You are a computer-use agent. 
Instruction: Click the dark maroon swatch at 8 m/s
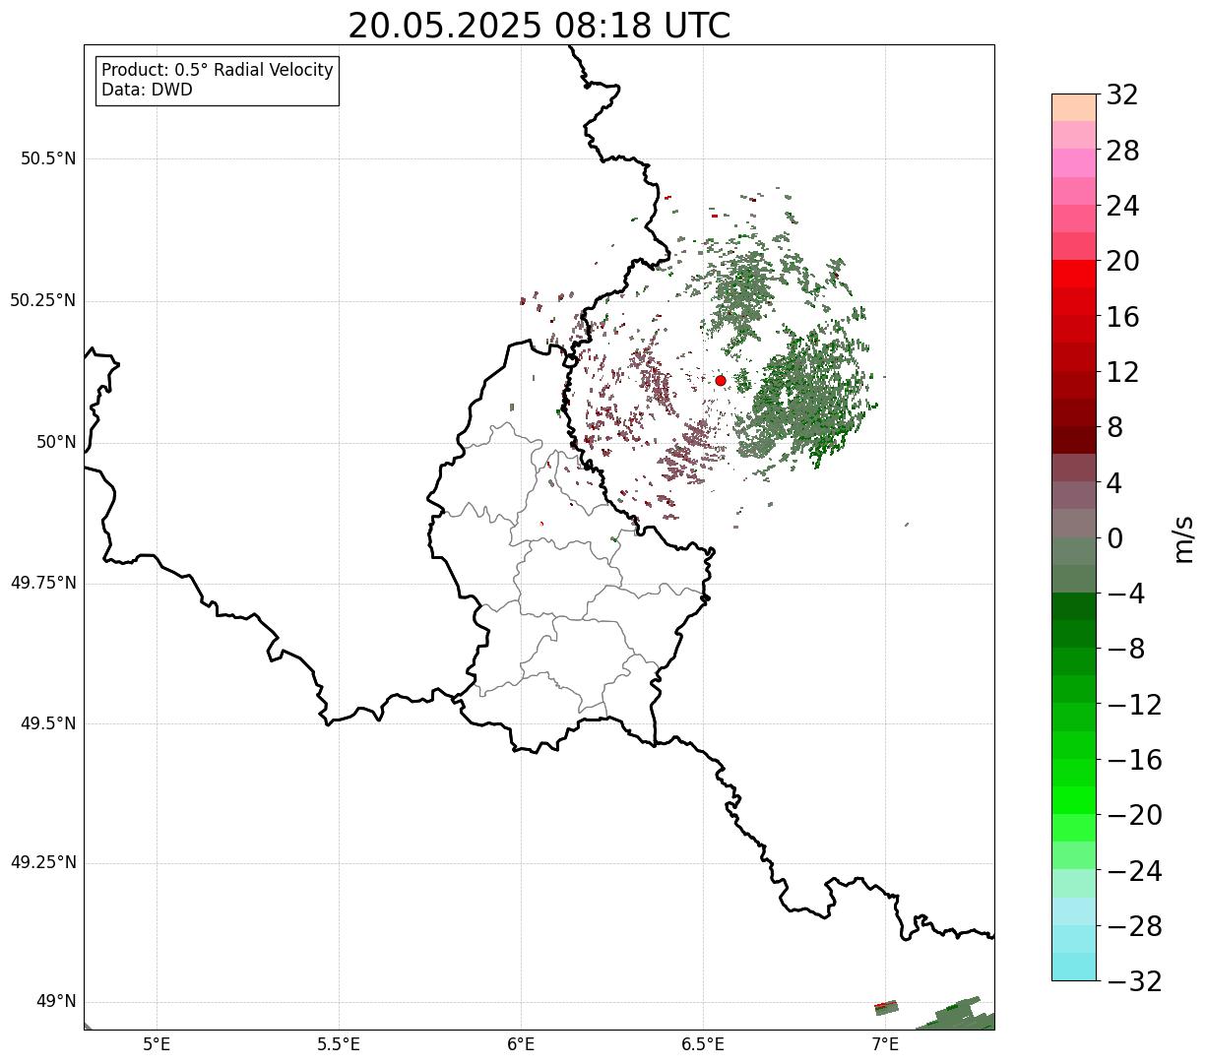pyautogui.click(x=1074, y=440)
